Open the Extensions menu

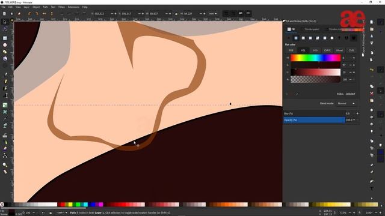tap(73, 7)
